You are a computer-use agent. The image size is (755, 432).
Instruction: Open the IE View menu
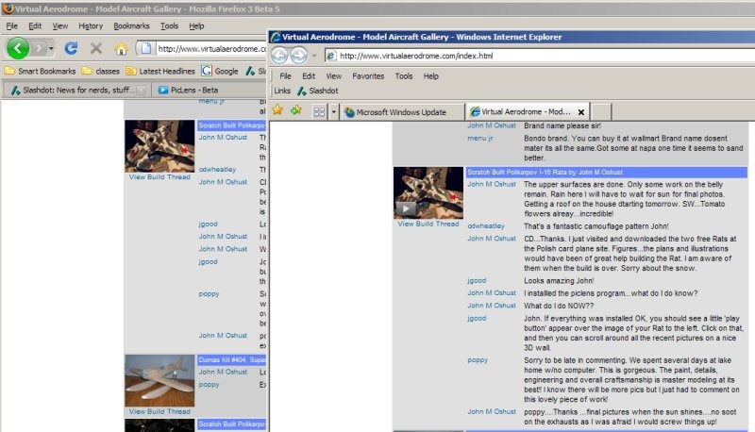coord(334,76)
